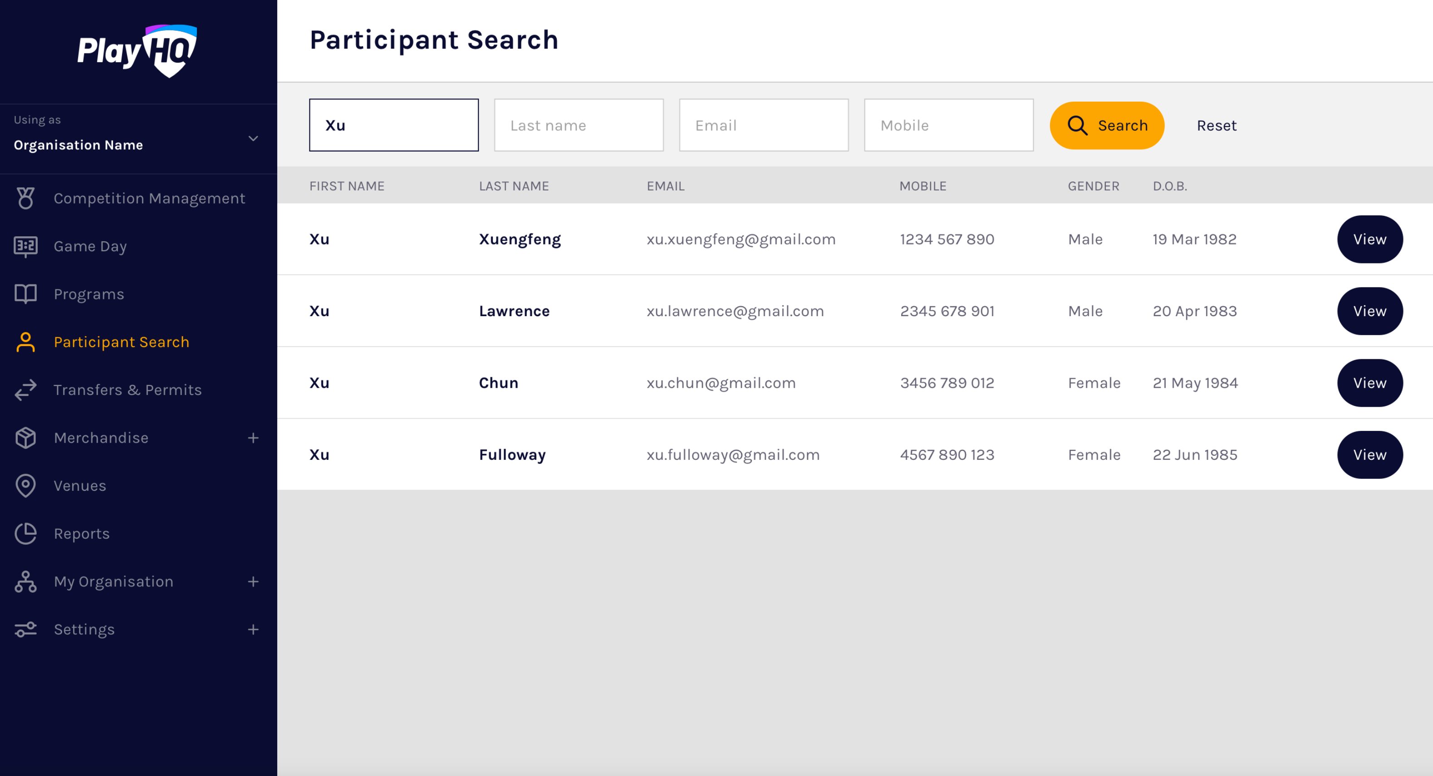Viewport: 1433px width, 776px height.
Task: Click the Transfers & Permits arrows icon
Action: [25, 390]
